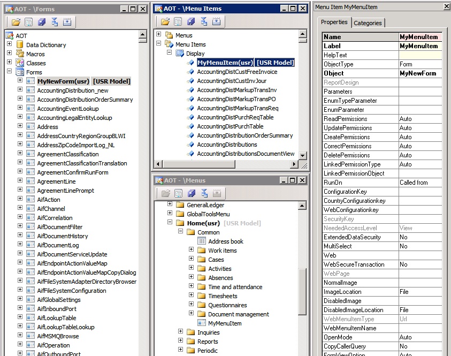This screenshot has width=451, height=356.
Task: Click the AOT root icon in Forms window
Action: [10, 36]
